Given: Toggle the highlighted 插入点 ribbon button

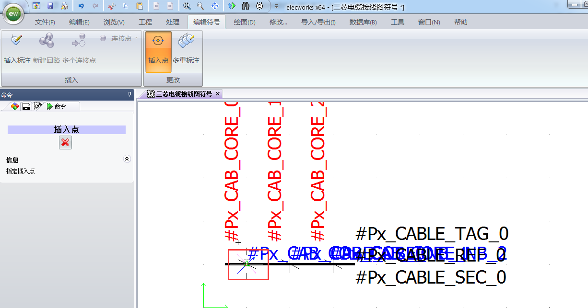Looking at the screenshot, I should 158,52.
